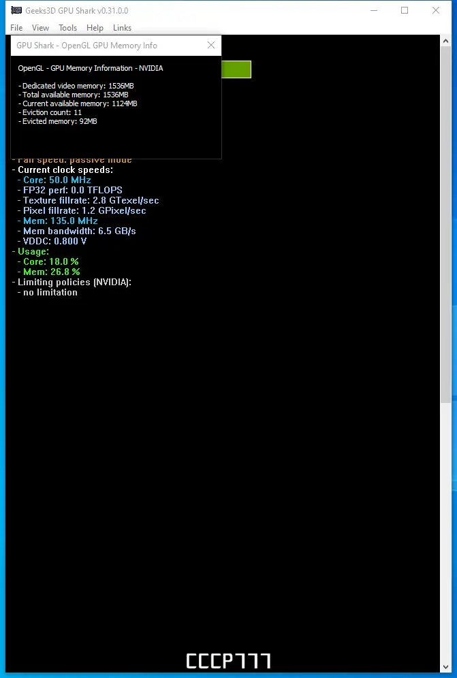Click the 'VDDC: 0.800 V' line

click(52, 241)
